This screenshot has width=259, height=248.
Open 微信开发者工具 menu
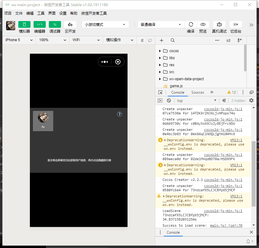coord(94,13)
